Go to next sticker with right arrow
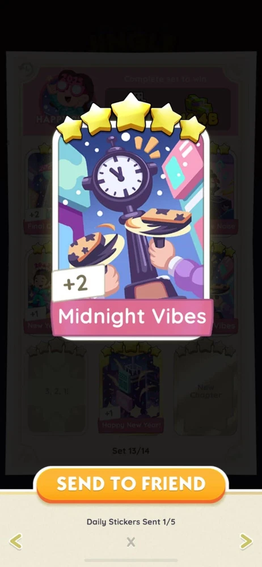The width and height of the screenshot is (262, 567). point(246,541)
